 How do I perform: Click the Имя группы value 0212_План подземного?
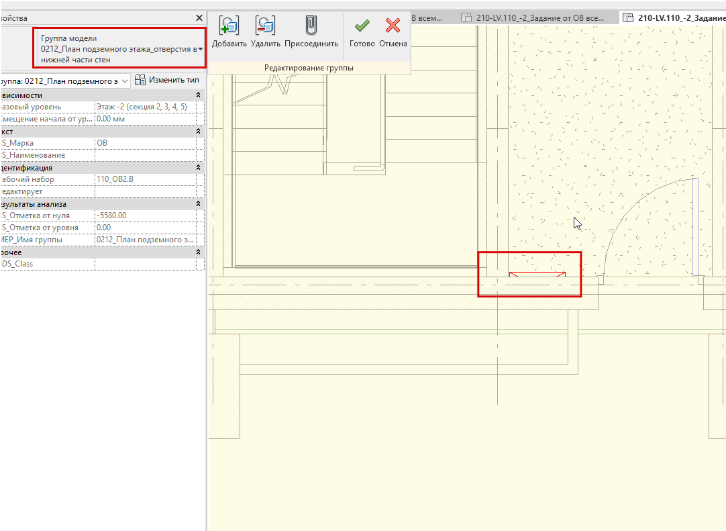point(146,240)
